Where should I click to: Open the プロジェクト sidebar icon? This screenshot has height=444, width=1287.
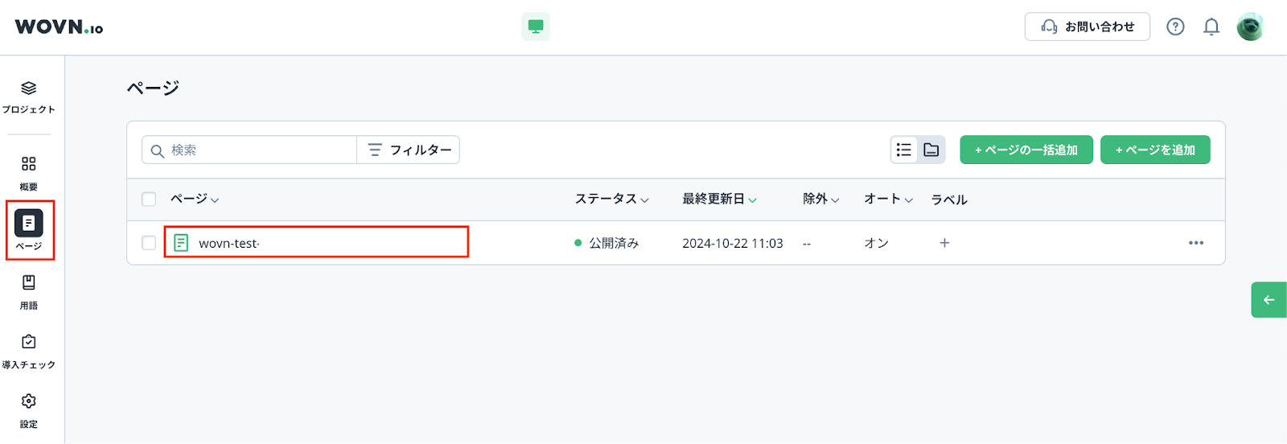pos(28,89)
